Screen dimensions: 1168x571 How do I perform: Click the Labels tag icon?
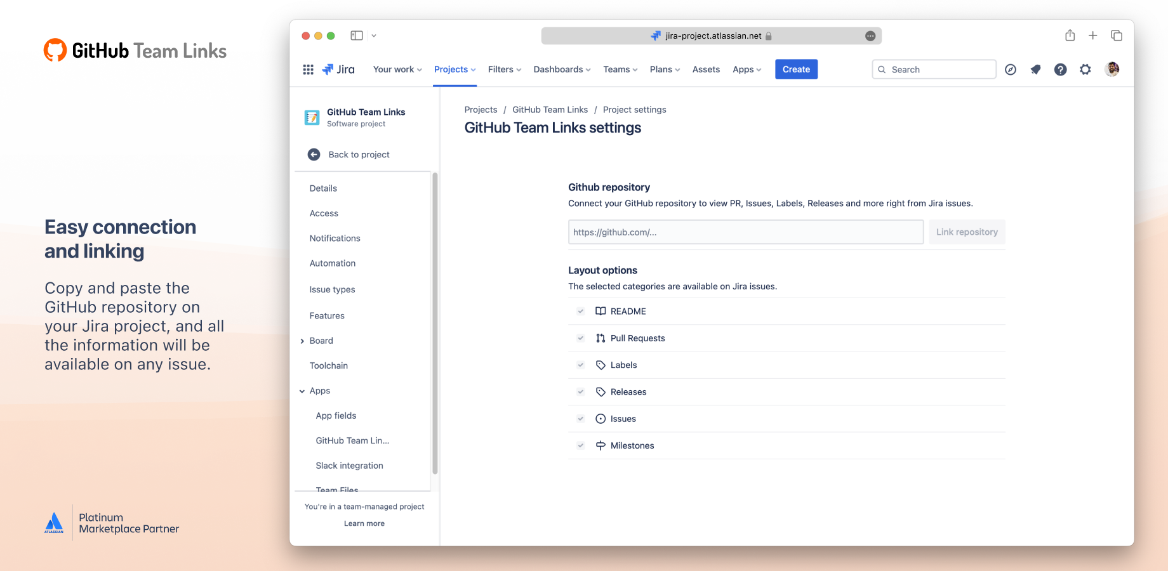pos(601,365)
